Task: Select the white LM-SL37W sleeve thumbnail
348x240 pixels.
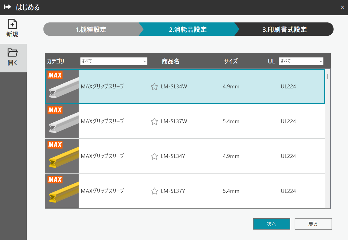Action: tap(62, 122)
